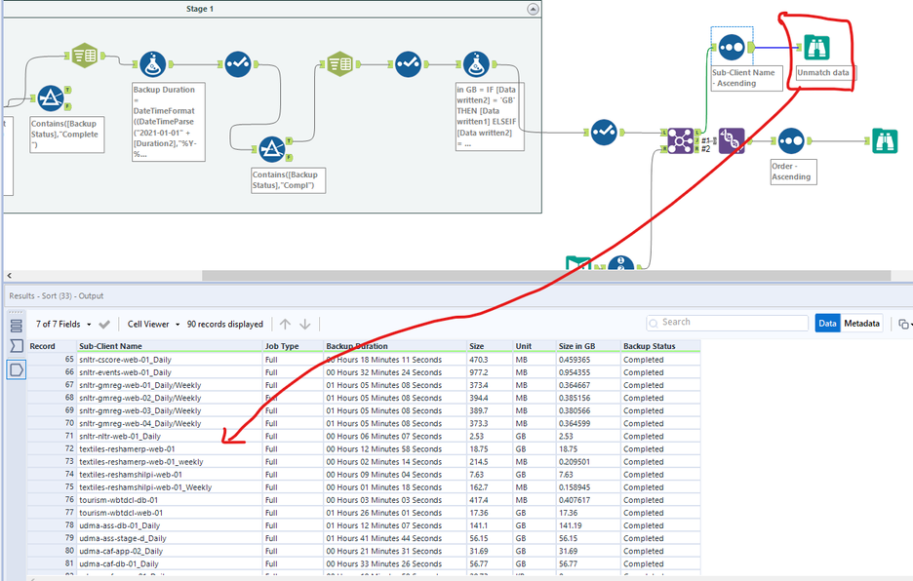Click cell 'snltr-nltr-web-01_Daily'
This screenshot has width=913, height=581.
tap(170, 437)
